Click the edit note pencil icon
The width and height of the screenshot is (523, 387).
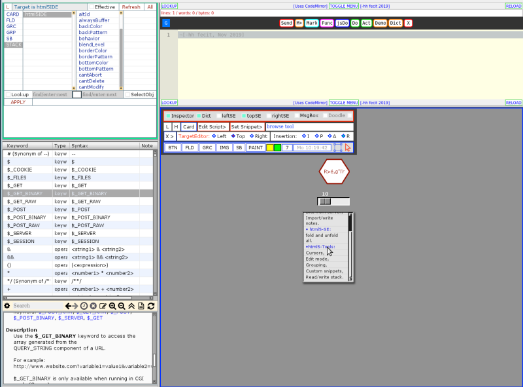point(103,306)
